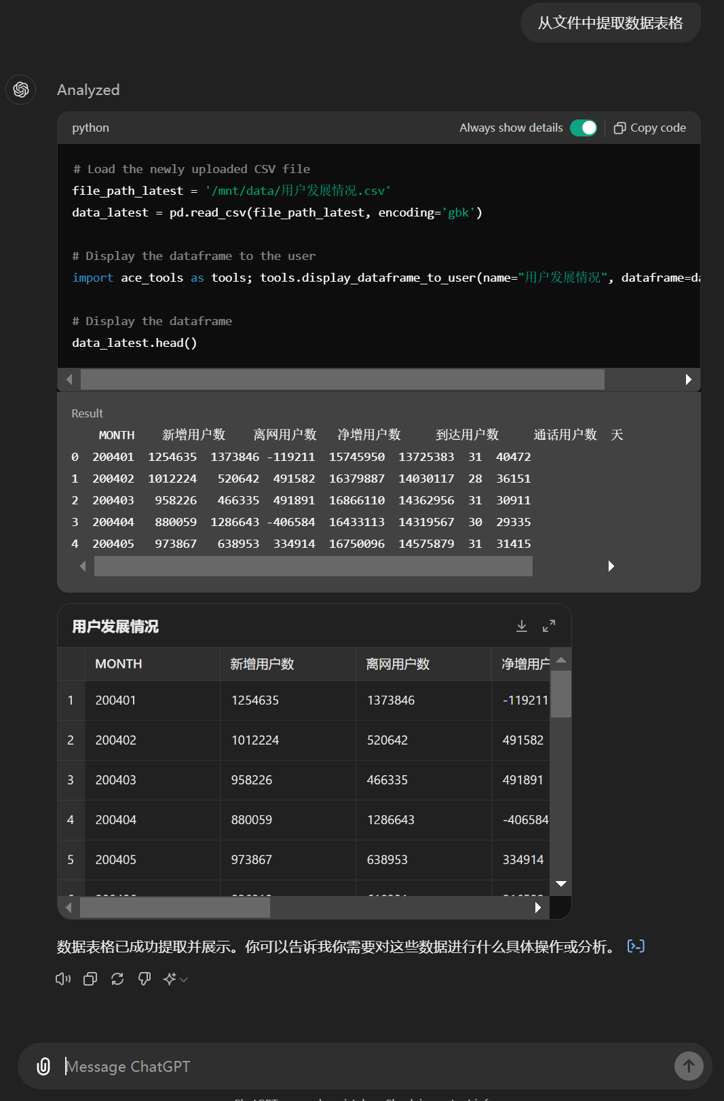Click the MONTH column header in table
Image resolution: width=724 pixels, height=1101 pixels.
coord(119,664)
